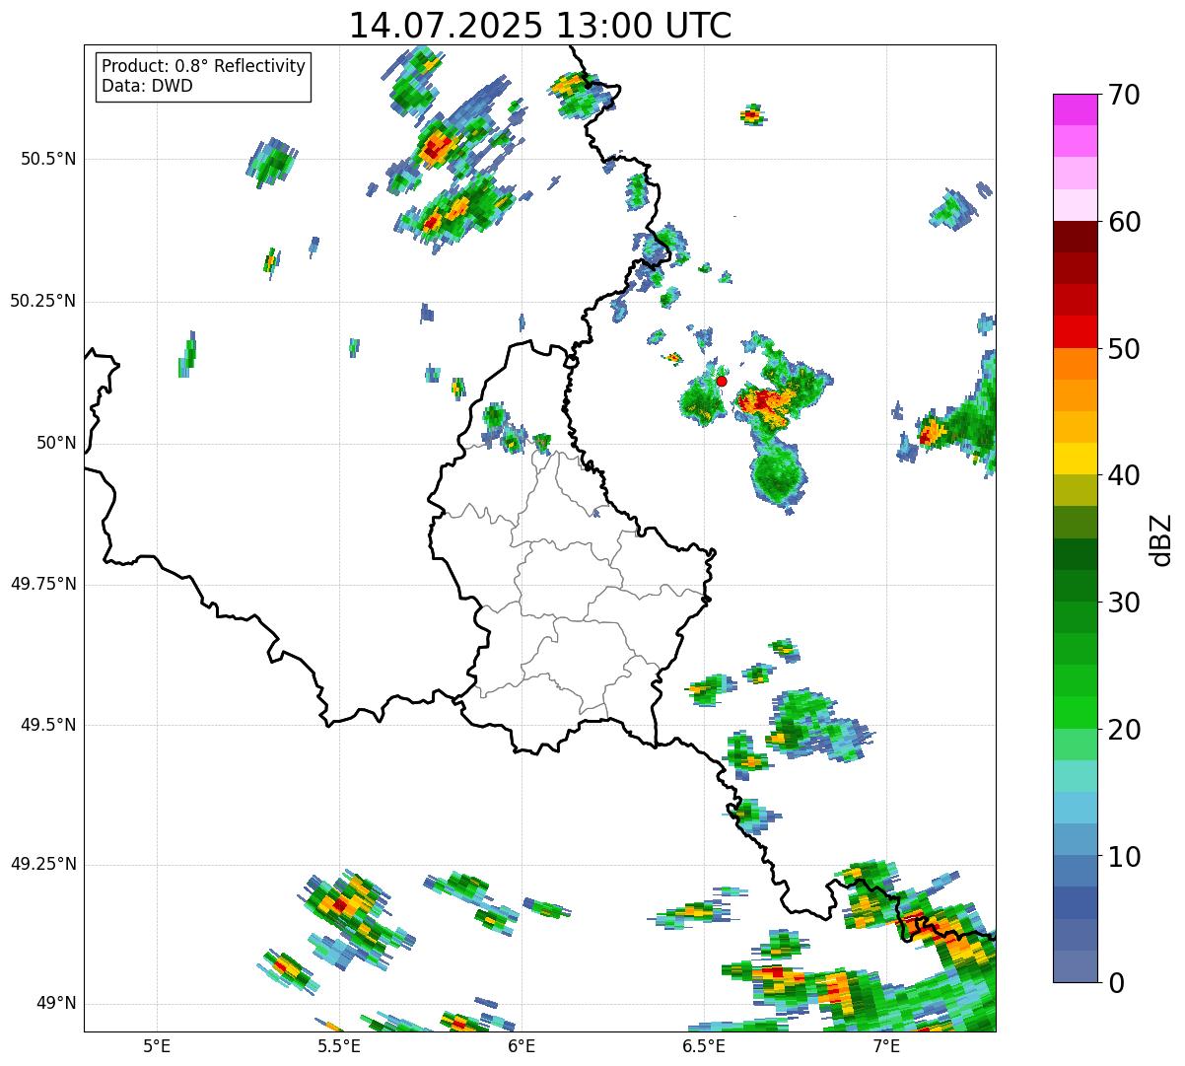Click the 7°E longitude label
1185x1066 pixels.
coord(886,1045)
